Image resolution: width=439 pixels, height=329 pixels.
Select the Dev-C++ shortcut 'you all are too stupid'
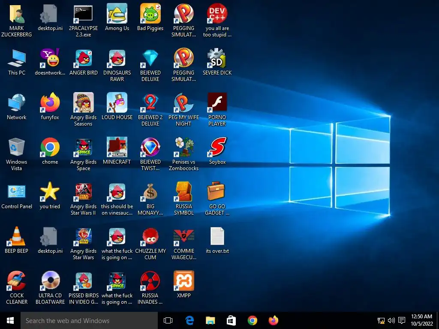(217, 13)
